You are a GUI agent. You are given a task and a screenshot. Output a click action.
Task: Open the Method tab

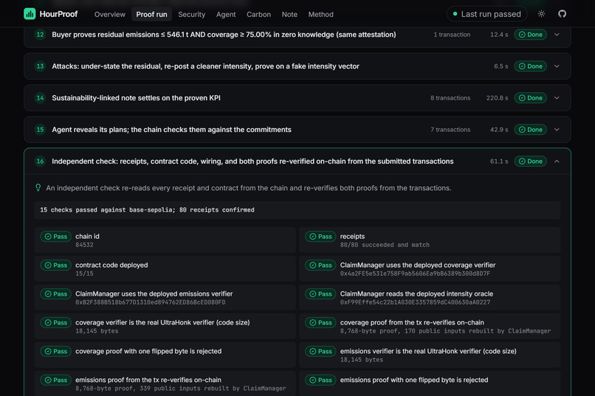tap(320, 15)
